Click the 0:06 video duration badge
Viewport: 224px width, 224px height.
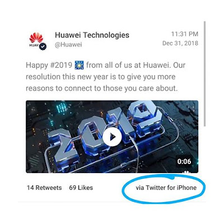(x=184, y=161)
